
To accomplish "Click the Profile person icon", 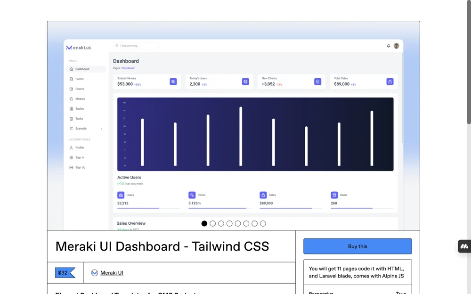I will [x=71, y=148].
